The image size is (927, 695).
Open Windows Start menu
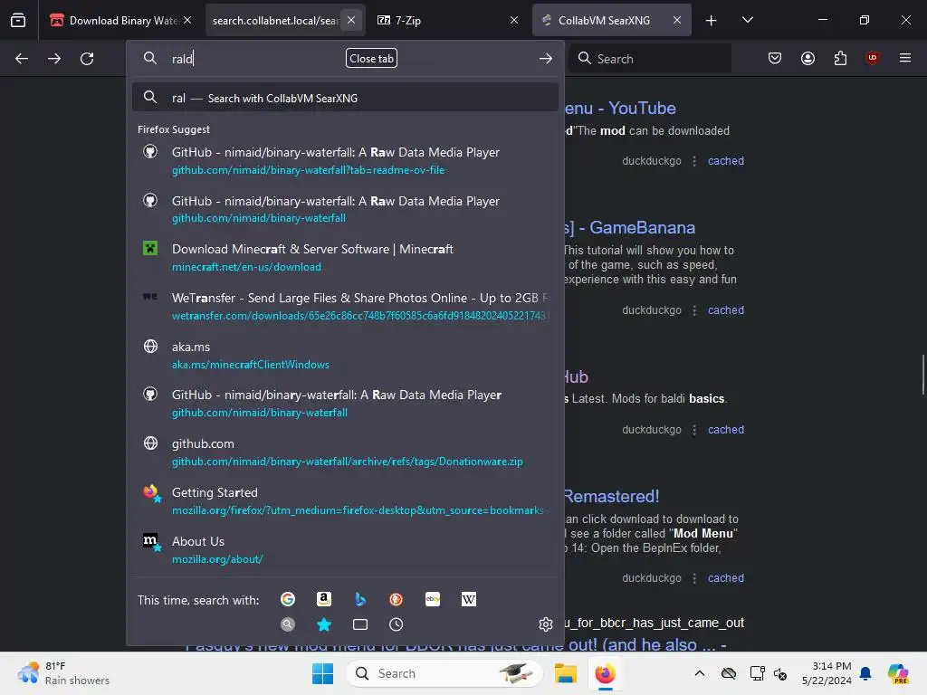323,673
